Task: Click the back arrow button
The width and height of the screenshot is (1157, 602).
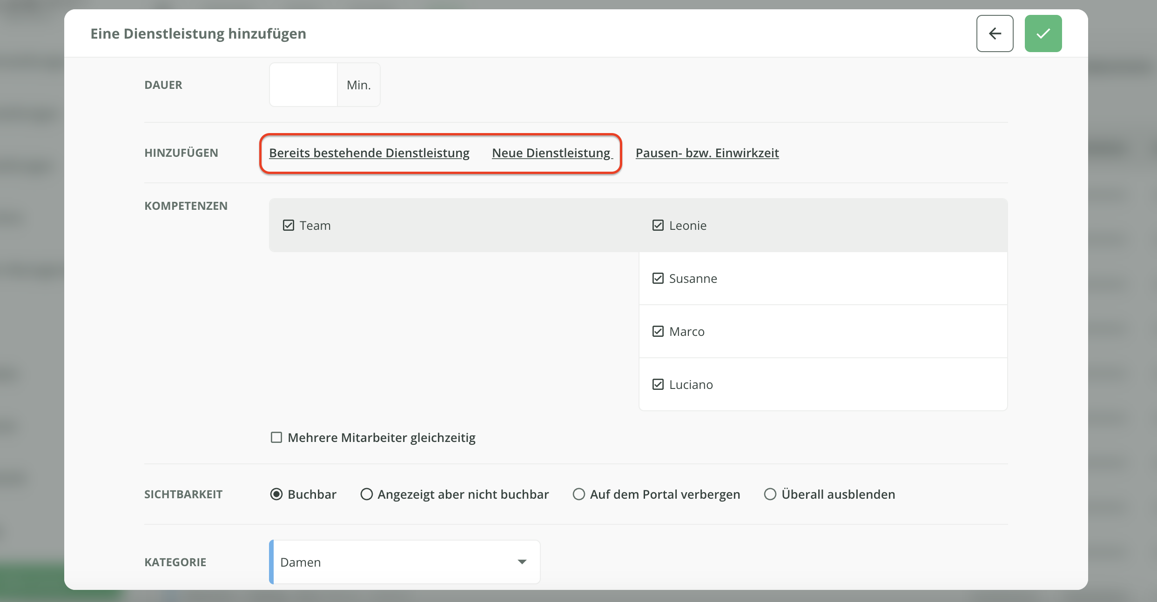Action: point(995,33)
